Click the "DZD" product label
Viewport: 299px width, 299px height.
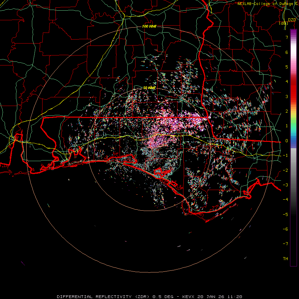(292, 20)
